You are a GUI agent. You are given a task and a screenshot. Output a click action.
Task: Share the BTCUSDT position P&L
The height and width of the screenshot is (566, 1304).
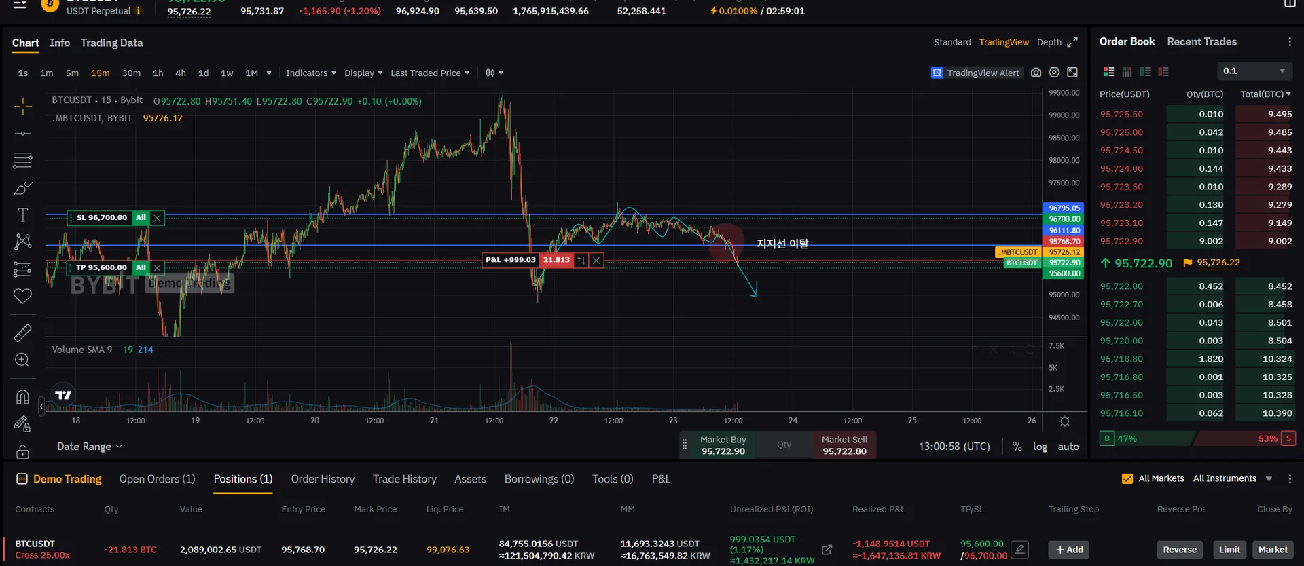coord(827,550)
